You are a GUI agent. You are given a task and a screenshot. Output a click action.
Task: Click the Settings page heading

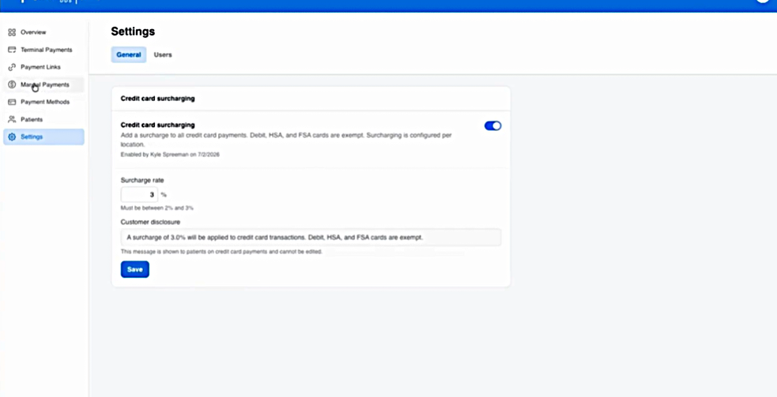pyautogui.click(x=133, y=32)
